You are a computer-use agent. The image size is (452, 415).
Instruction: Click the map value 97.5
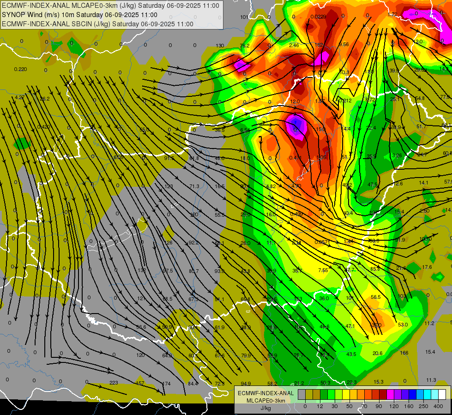pos(168,270)
